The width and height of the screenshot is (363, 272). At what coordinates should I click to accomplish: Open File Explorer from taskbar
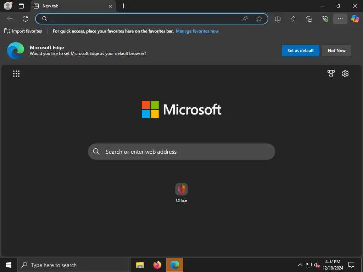[x=140, y=265]
